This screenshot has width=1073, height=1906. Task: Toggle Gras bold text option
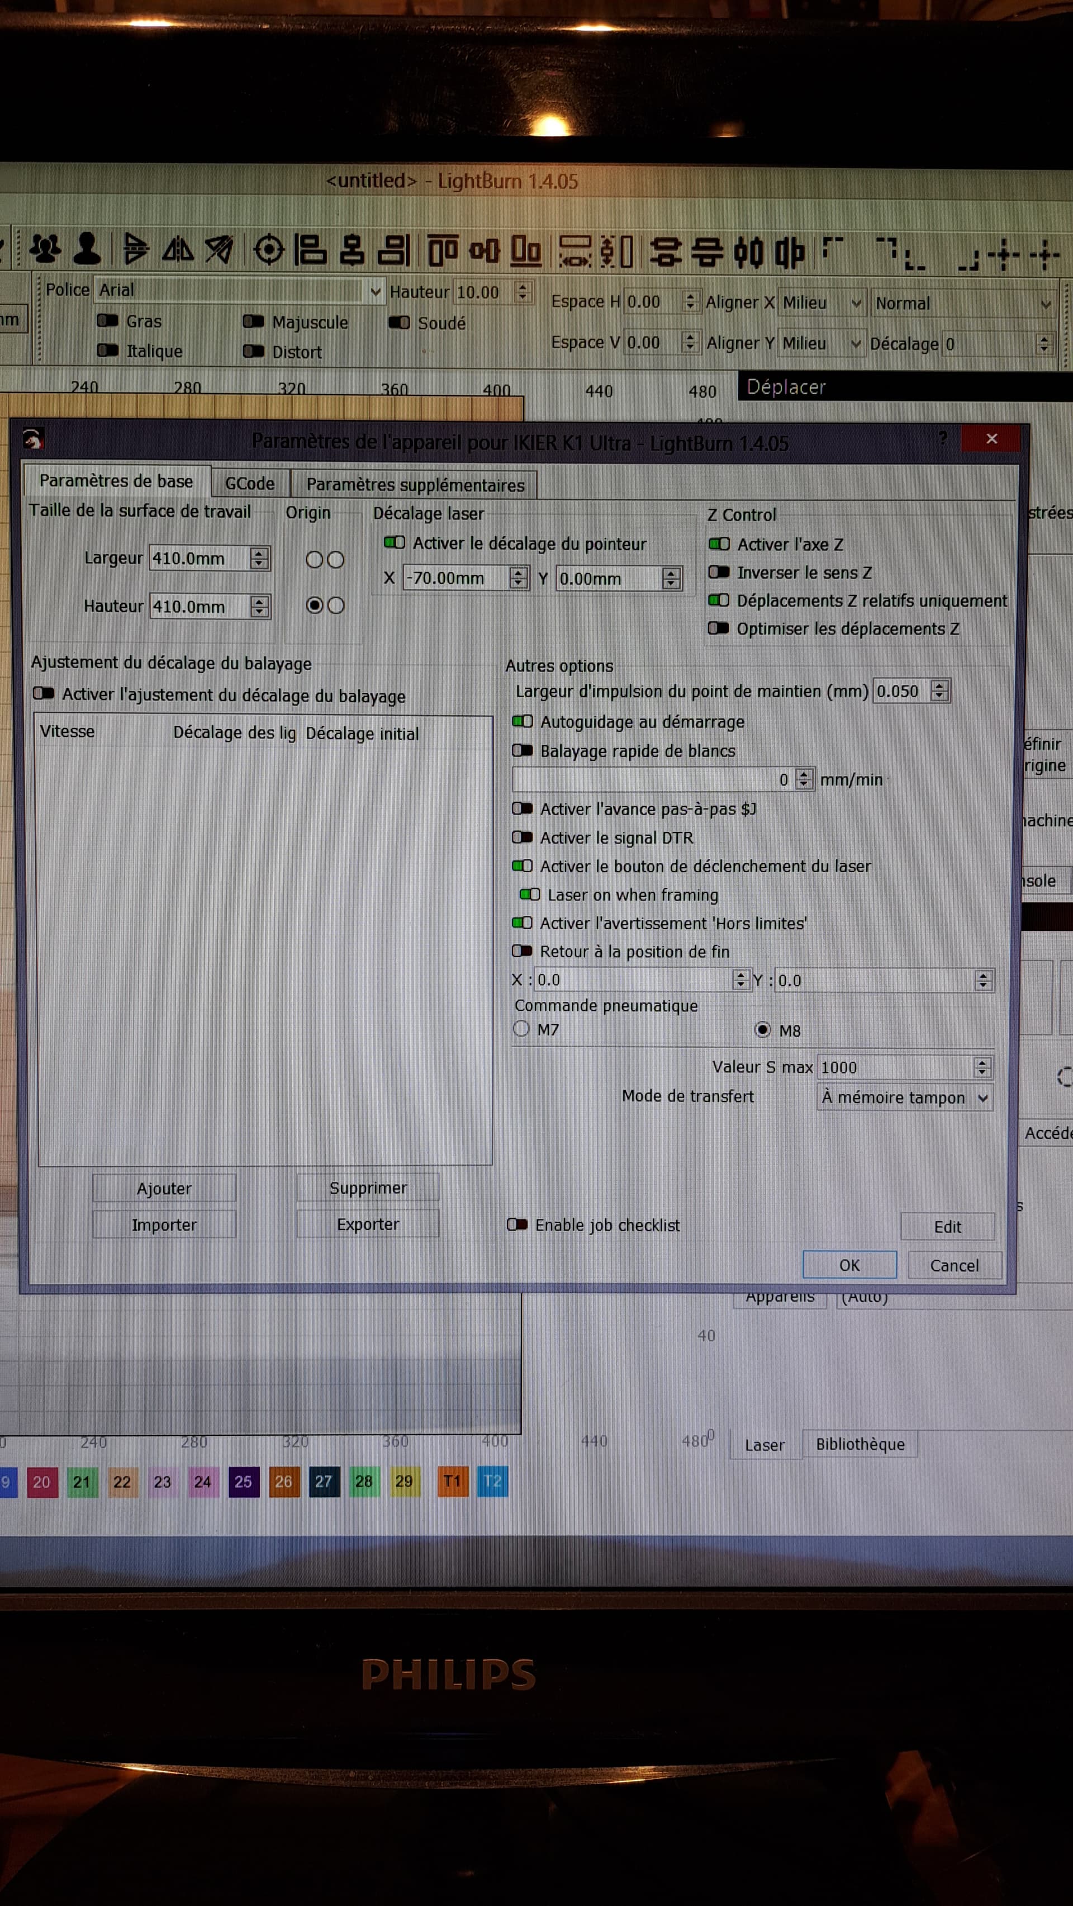point(107,320)
